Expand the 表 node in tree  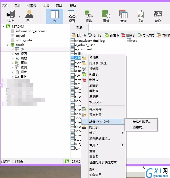pos(12,49)
